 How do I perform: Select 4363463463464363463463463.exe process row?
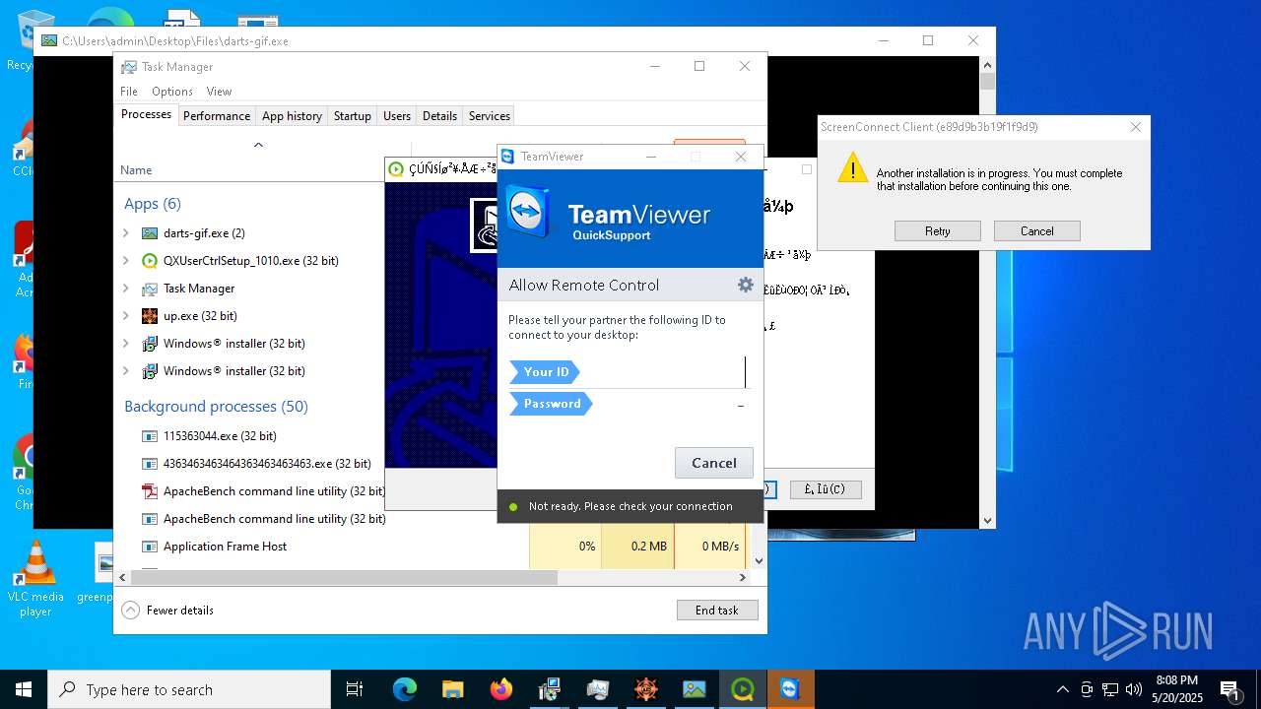click(256, 464)
